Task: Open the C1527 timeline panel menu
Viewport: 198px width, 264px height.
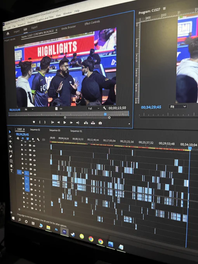Action: [x=24, y=129]
